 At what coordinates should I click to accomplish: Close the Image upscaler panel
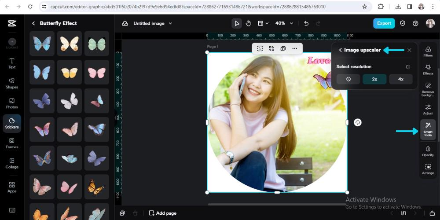[409, 50]
